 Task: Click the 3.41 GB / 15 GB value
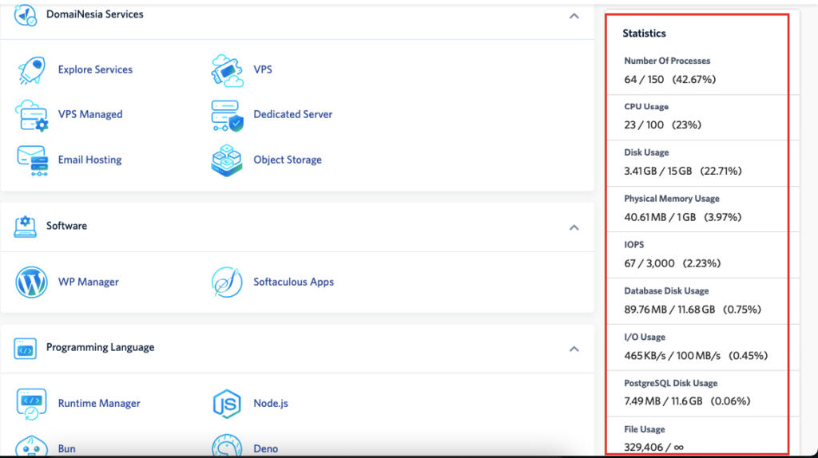[658, 171]
